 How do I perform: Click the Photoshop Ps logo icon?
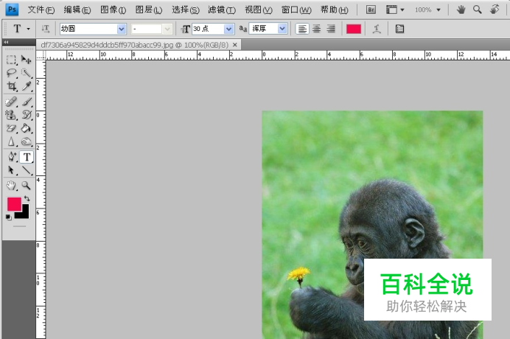coord(12,10)
